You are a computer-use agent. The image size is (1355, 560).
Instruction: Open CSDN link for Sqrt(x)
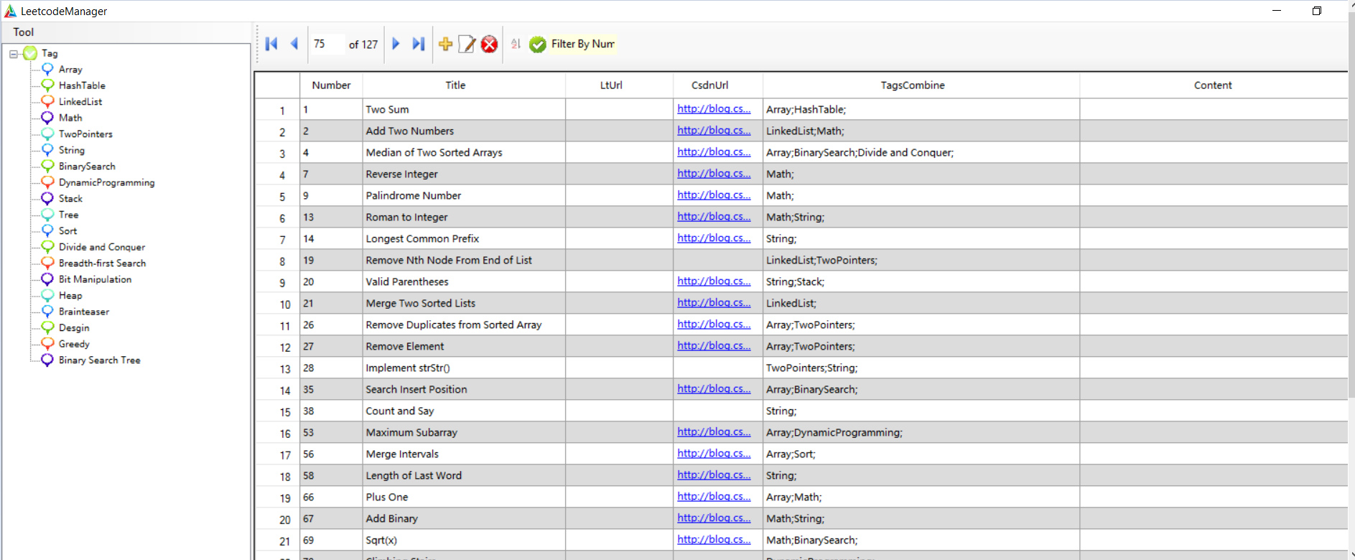click(x=714, y=540)
